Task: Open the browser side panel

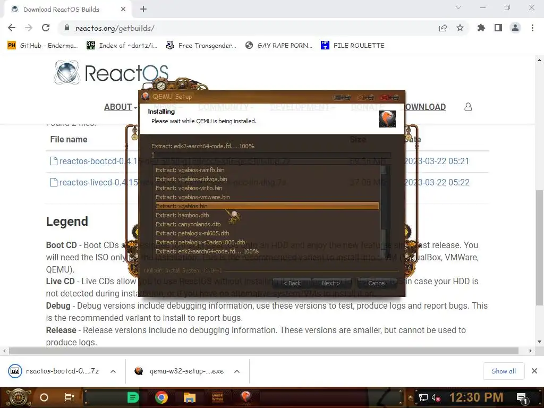Action: (498, 28)
